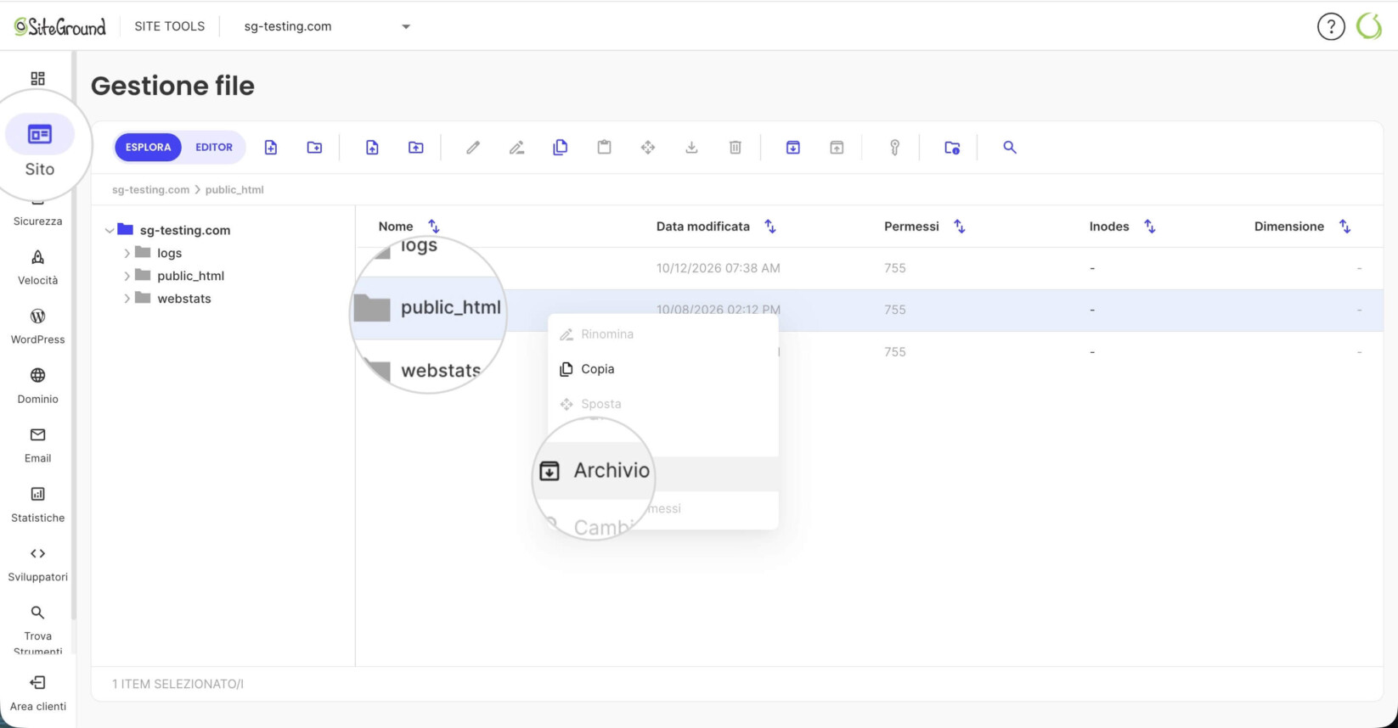
Task: Expand the public_html folder tree arrow
Action: tap(127, 276)
